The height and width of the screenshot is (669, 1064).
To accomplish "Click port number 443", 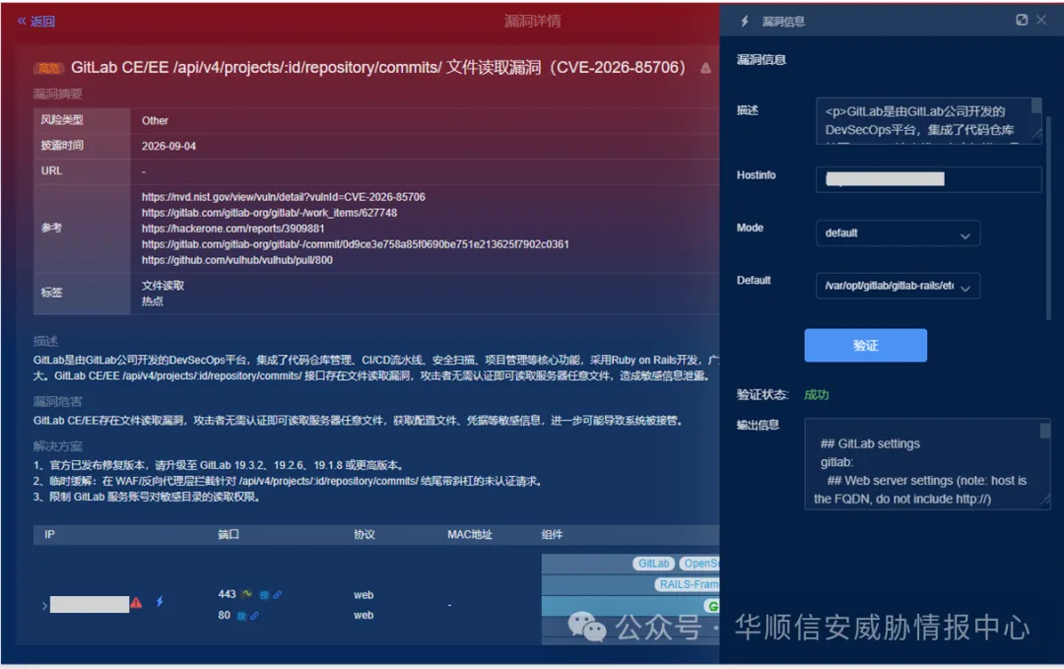I will pos(227,594).
